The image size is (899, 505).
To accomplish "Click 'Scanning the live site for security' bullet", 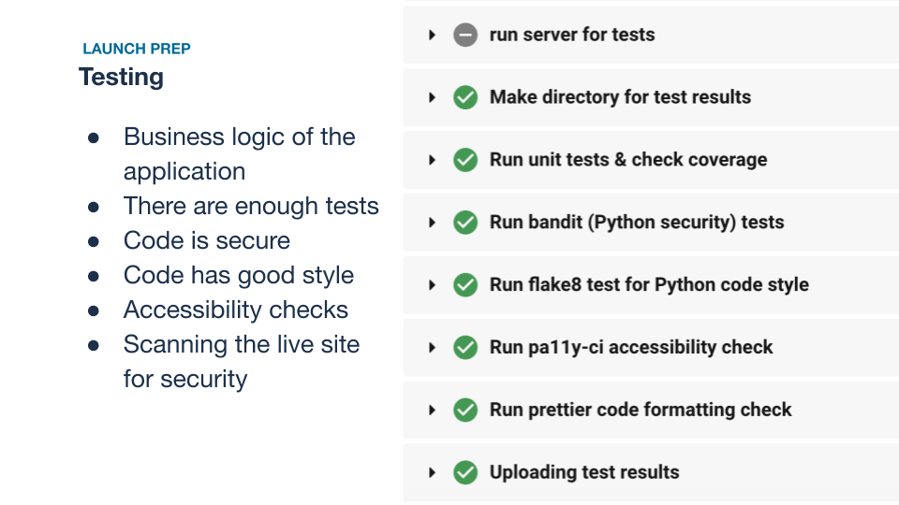I will (x=242, y=362).
